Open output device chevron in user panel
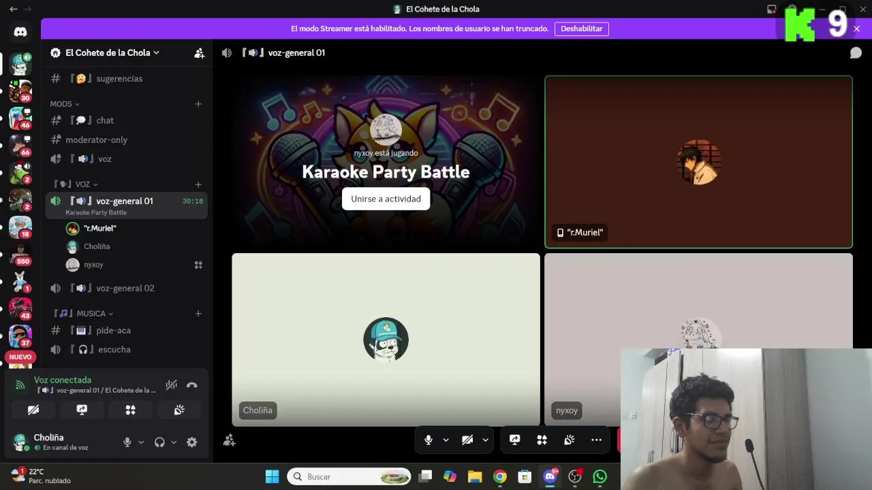Screen dimensions: 872x490 click(x=174, y=442)
